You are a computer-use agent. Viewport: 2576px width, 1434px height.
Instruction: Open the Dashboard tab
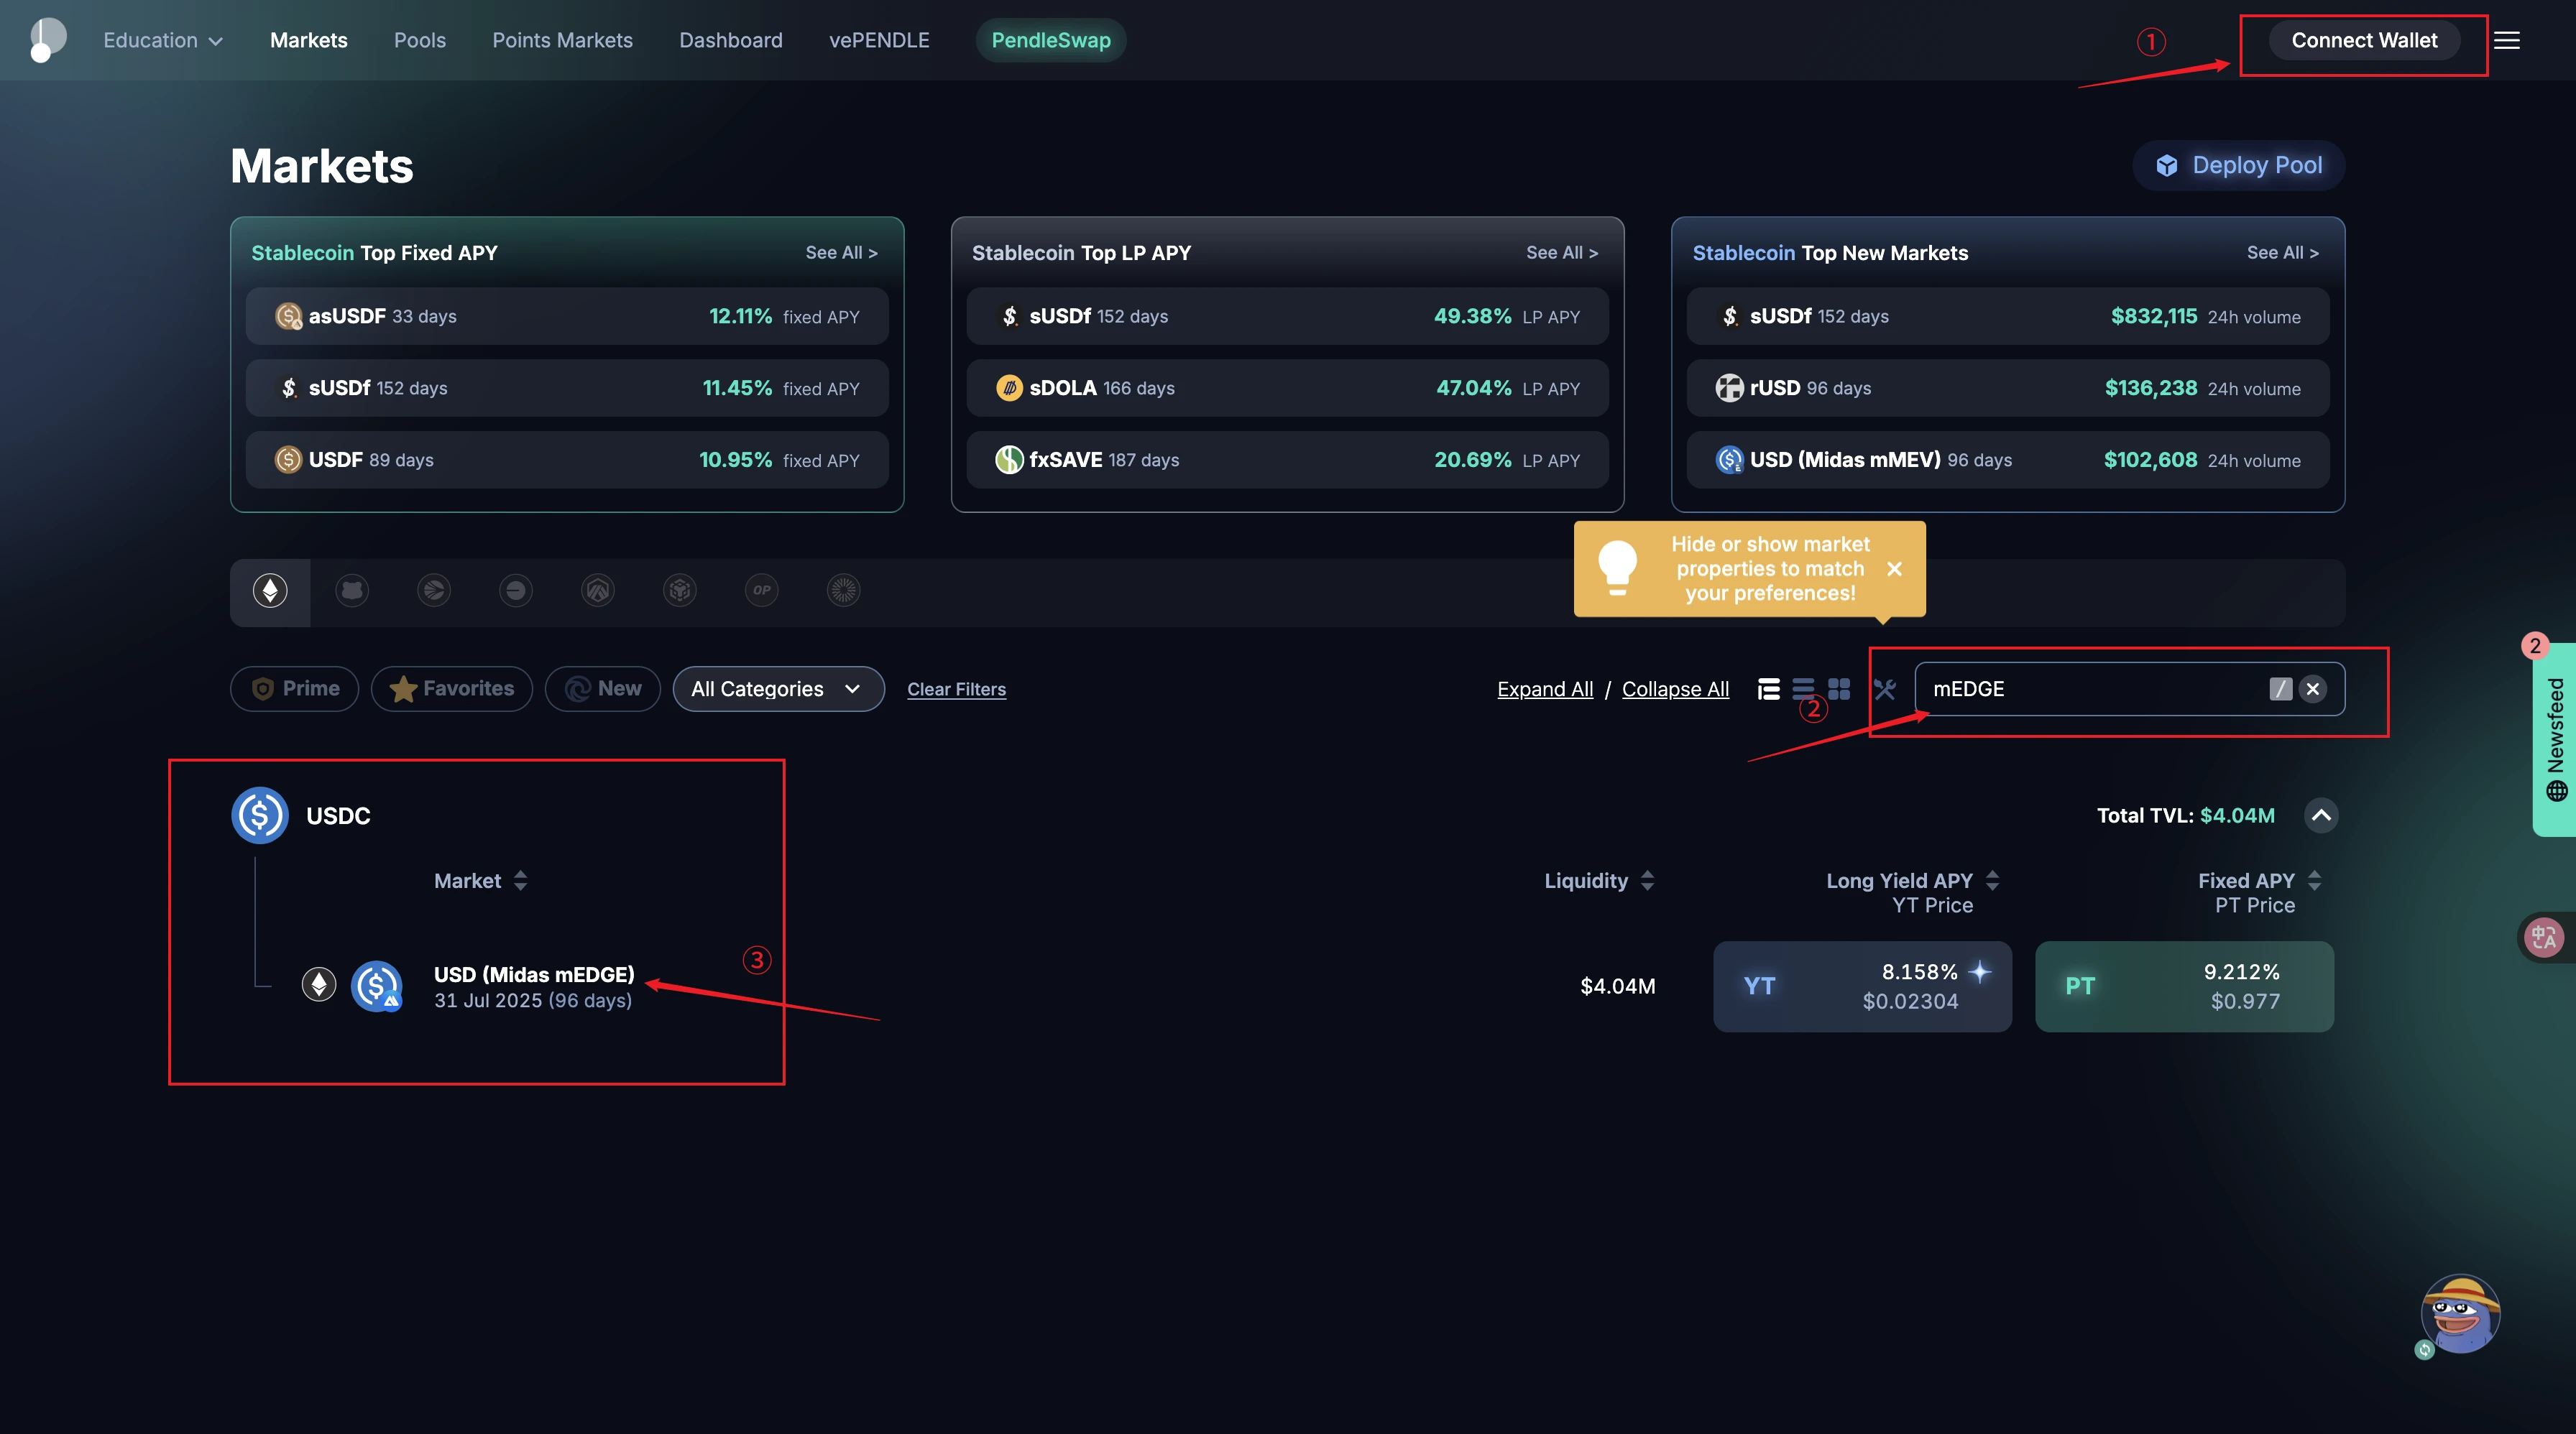click(730, 40)
